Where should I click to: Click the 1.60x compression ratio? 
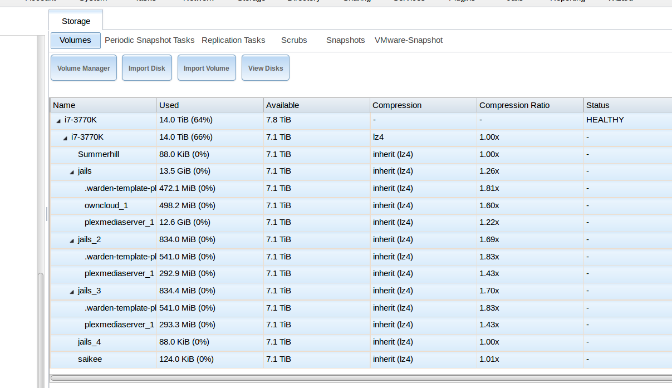[x=489, y=205]
